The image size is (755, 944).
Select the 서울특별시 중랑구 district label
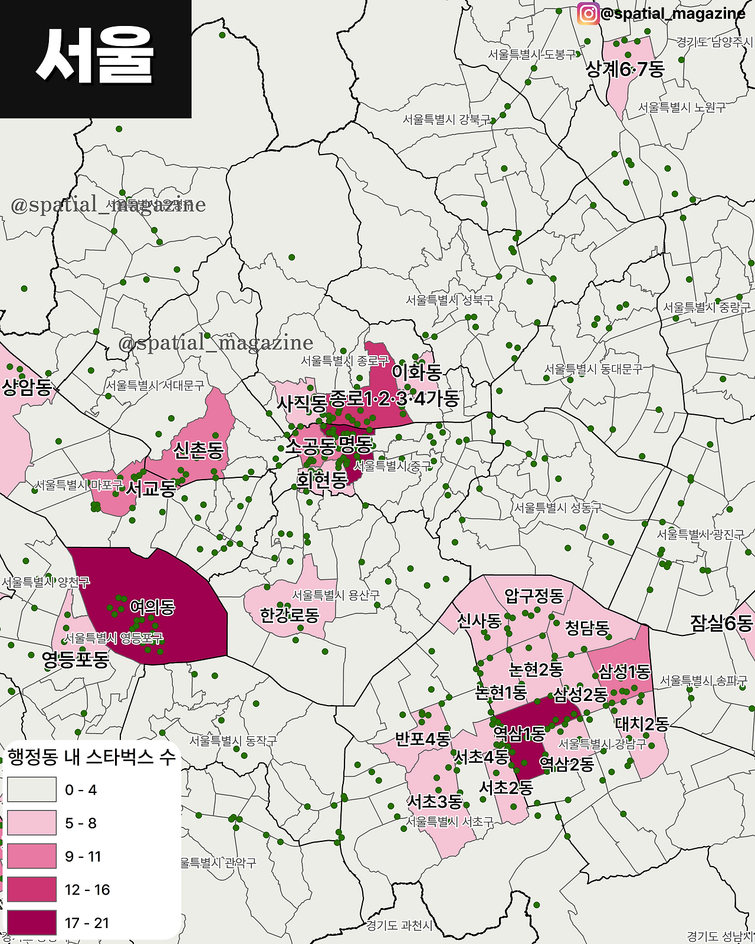tap(707, 307)
